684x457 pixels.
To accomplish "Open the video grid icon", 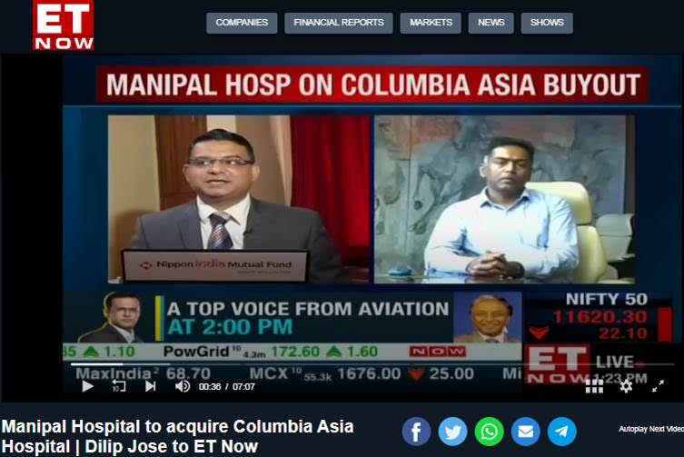I will coord(594,386).
